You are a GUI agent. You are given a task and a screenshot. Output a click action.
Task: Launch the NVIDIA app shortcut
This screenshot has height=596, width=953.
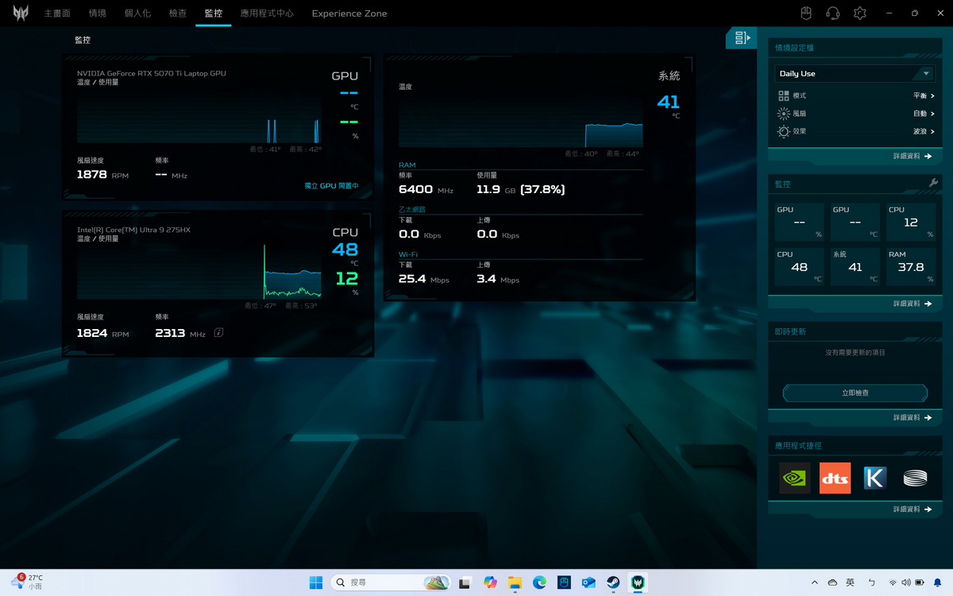tap(794, 478)
